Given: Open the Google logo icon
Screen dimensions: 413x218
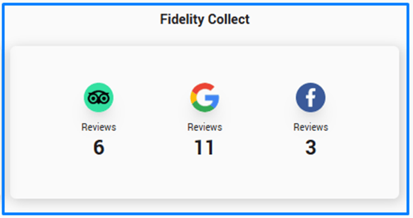Looking at the screenshot, I should (x=205, y=97).
